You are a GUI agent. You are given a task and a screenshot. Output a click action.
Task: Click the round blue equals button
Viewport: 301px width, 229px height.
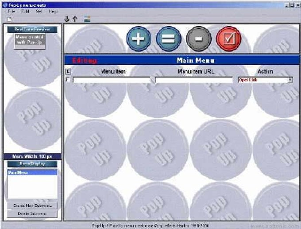pyautogui.click(x=169, y=39)
